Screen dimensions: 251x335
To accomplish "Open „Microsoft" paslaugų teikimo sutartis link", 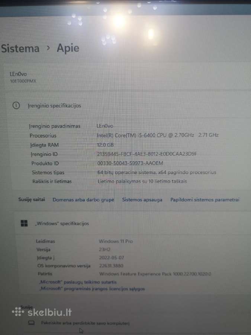I will click(78, 282).
